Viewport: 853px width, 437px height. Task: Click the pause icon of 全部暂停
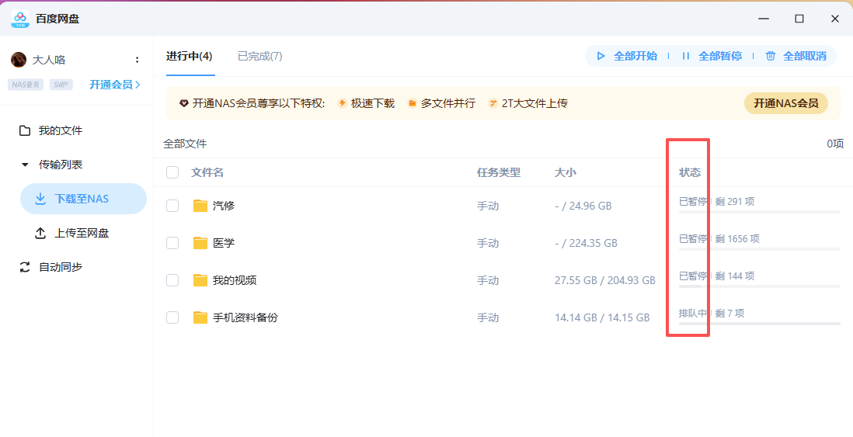point(685,56)
